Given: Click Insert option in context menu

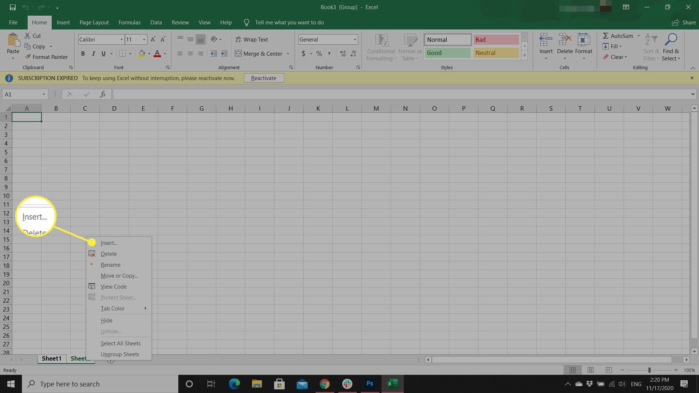Looking at the screenshot, I should point(109,242).
